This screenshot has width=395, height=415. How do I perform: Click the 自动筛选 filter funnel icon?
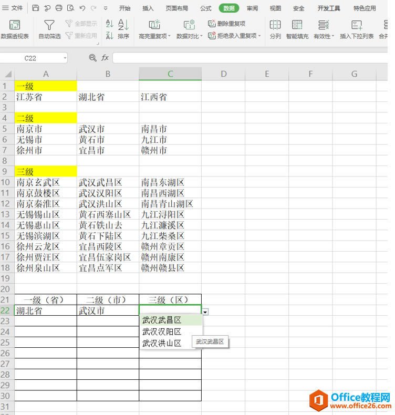[49, 25]
